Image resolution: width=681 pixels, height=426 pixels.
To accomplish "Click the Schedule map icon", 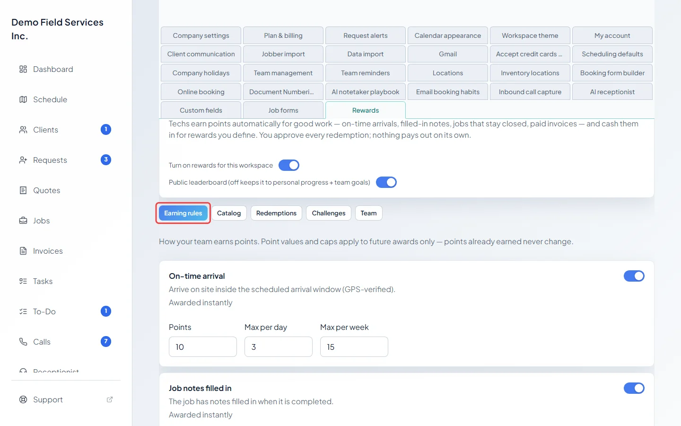I will click(23, 99).
